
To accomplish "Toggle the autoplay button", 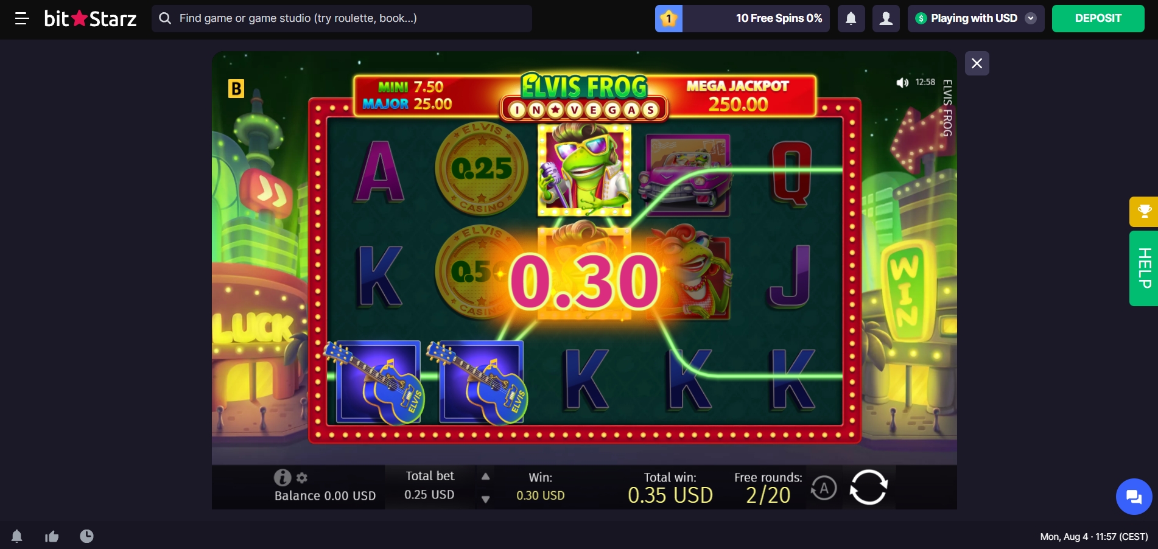I will [824, 488].
